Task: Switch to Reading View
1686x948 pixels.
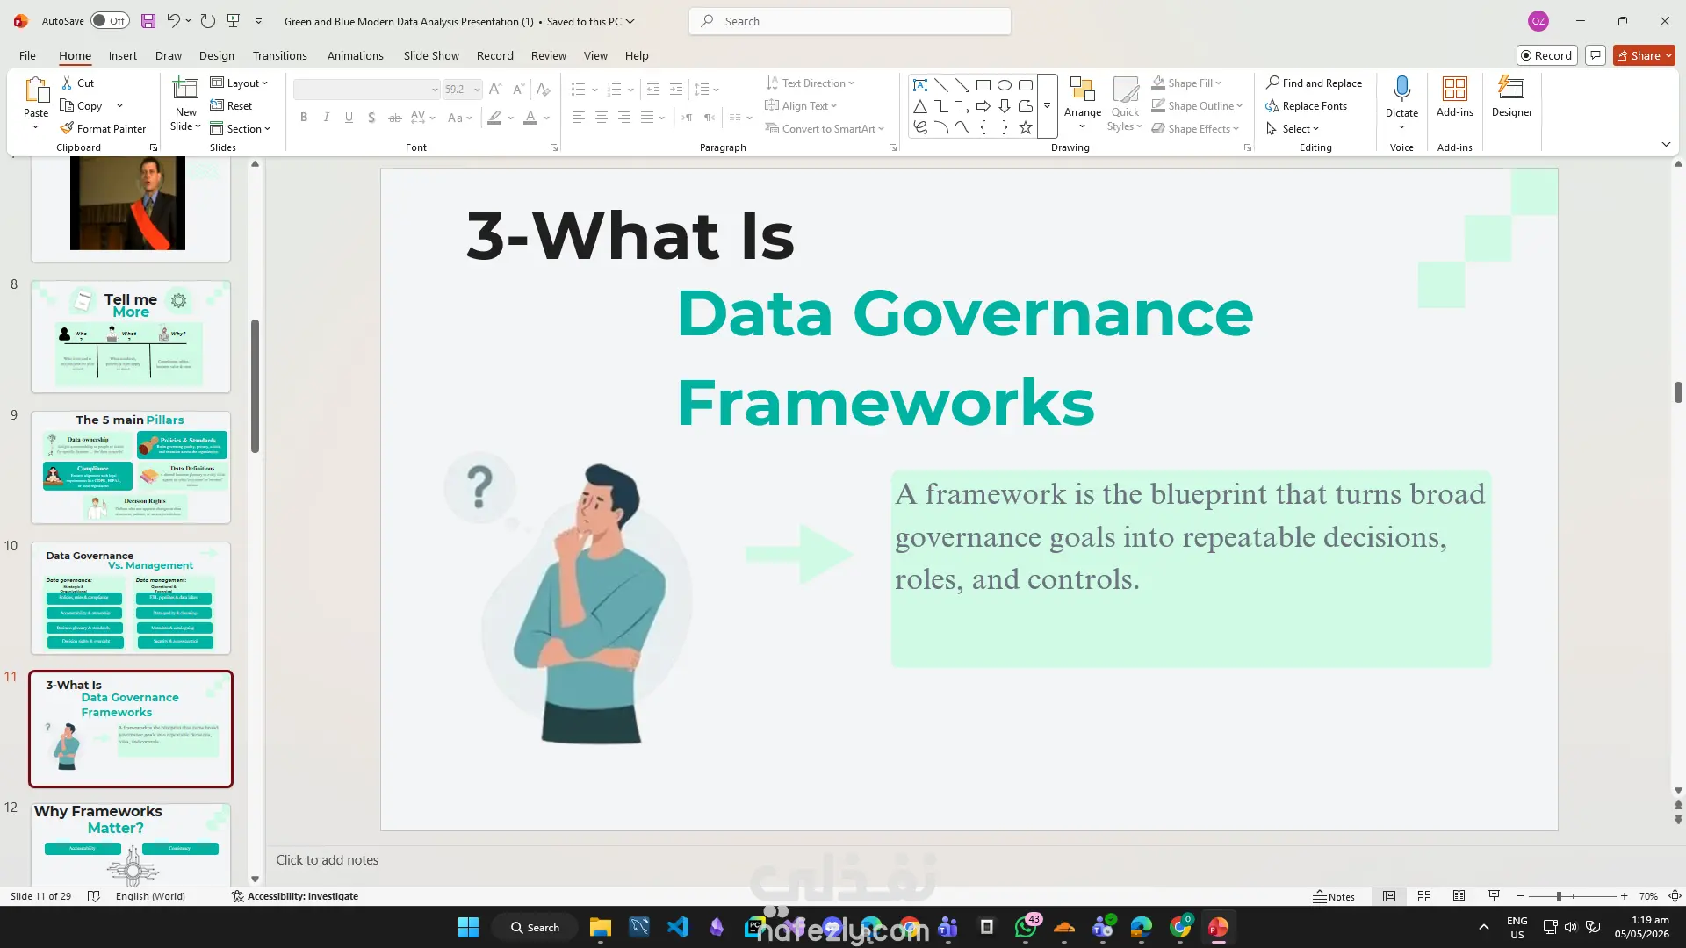Action: tap(1459, 896)
